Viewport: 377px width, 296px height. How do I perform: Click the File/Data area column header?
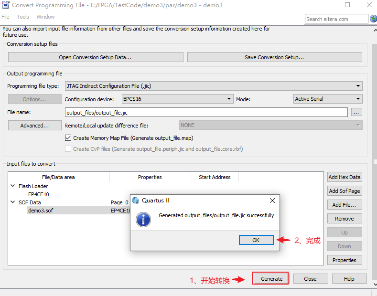point(58,177)
